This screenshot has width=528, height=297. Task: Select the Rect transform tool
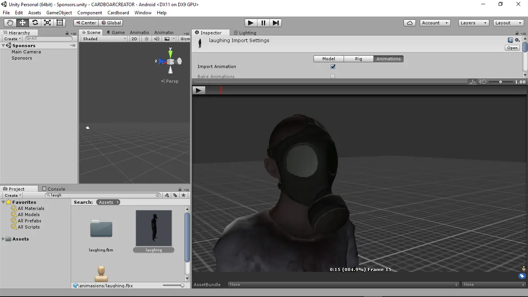(x=60, y=23)
